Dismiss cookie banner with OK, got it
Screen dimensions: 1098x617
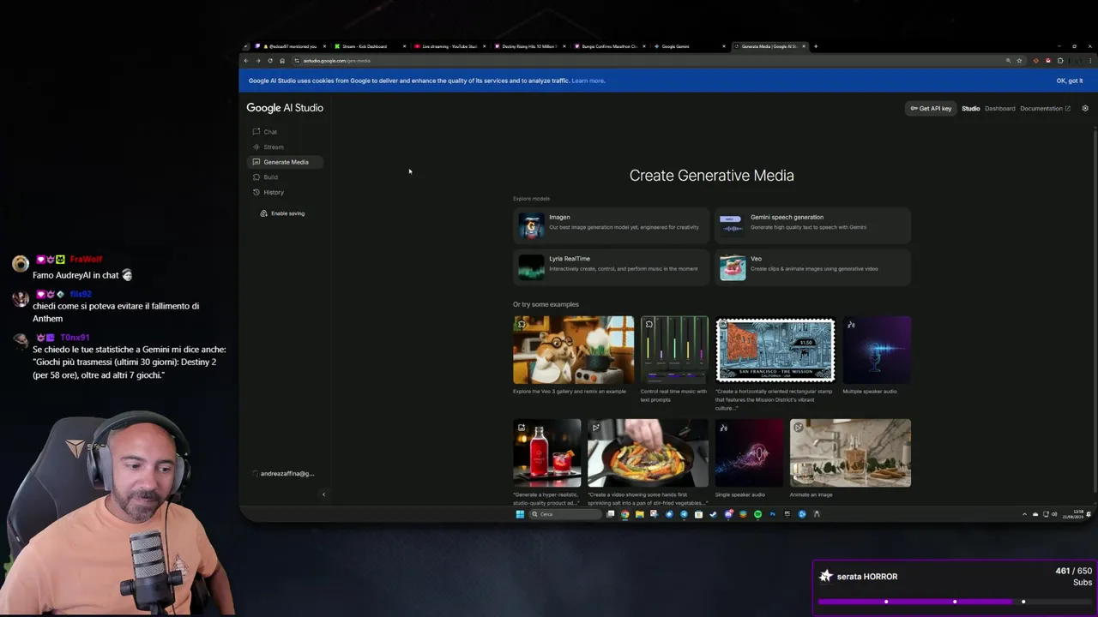[1070, 81]
